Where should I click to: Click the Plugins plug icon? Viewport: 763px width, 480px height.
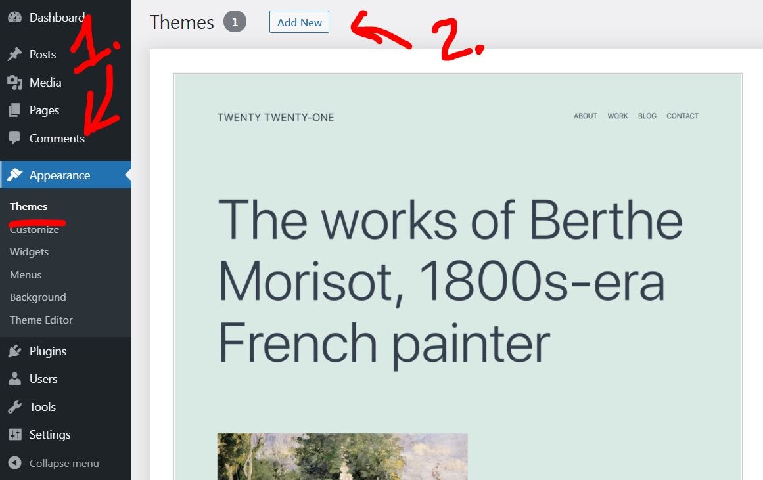point(14,351)
